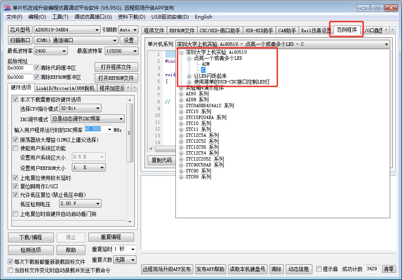Click the IRC frequency 40.000 field

click(96, 129)
